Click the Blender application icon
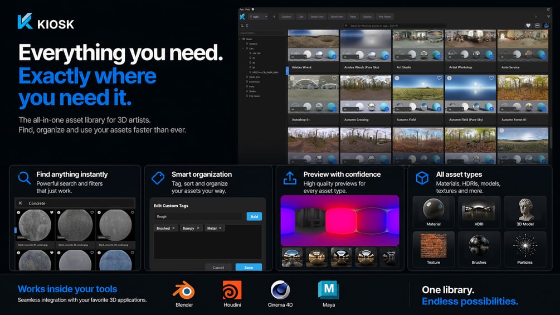The width and height of the screenshot is (560, 315). click(x=184, y=290)
